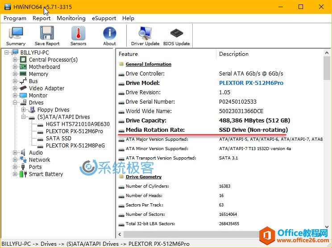This screenshot has height=248, width=332.
Task: Click drive icon beside HGST HTS721010A9E630
Action: tap(40, 125)
